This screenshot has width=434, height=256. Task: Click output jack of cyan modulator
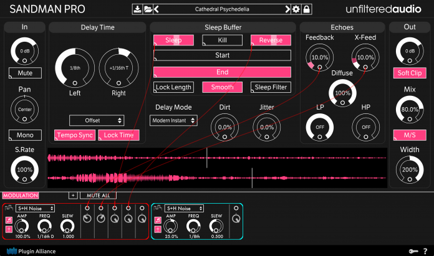click(236, 208)
